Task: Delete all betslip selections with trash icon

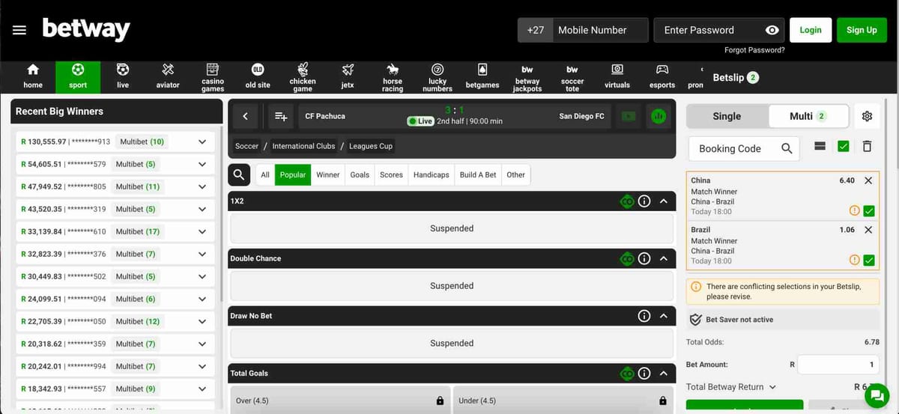Action: click(x=867, y=146)
